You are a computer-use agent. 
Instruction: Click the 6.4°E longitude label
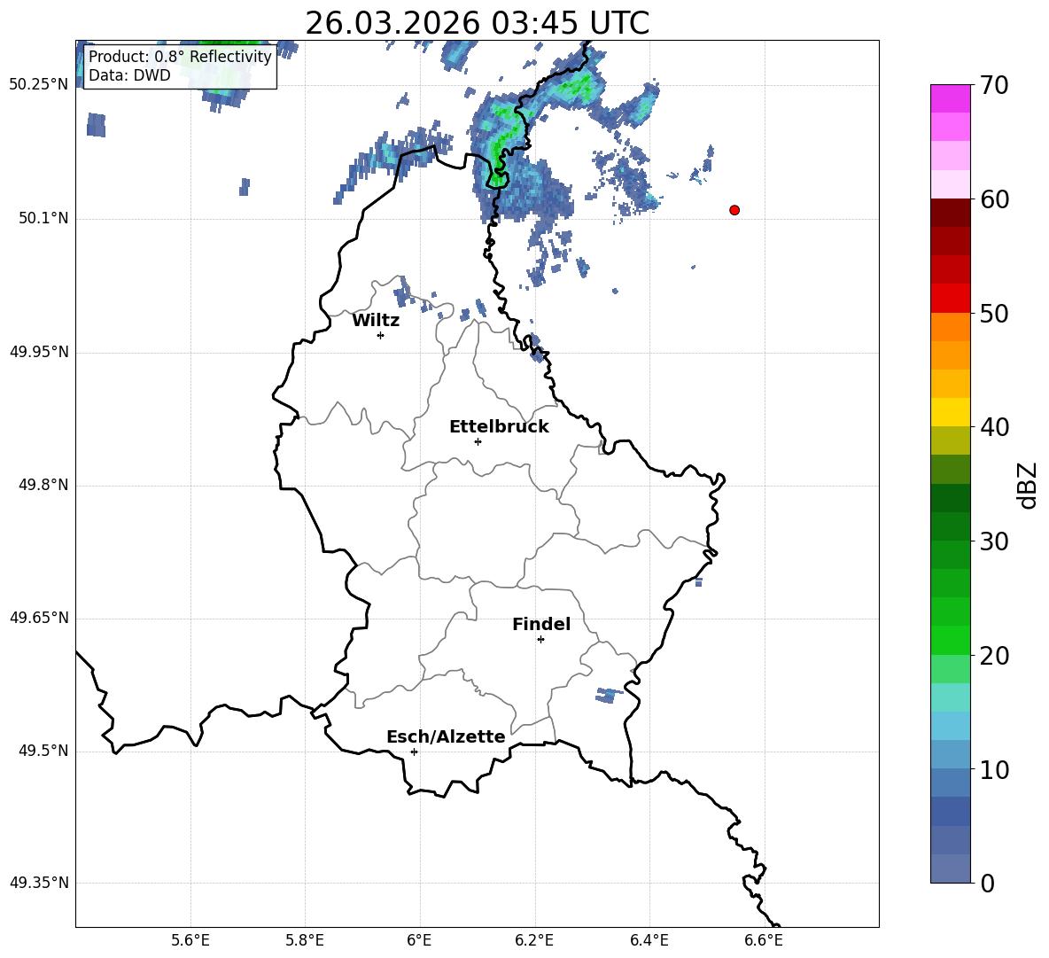tap(649, 940)
